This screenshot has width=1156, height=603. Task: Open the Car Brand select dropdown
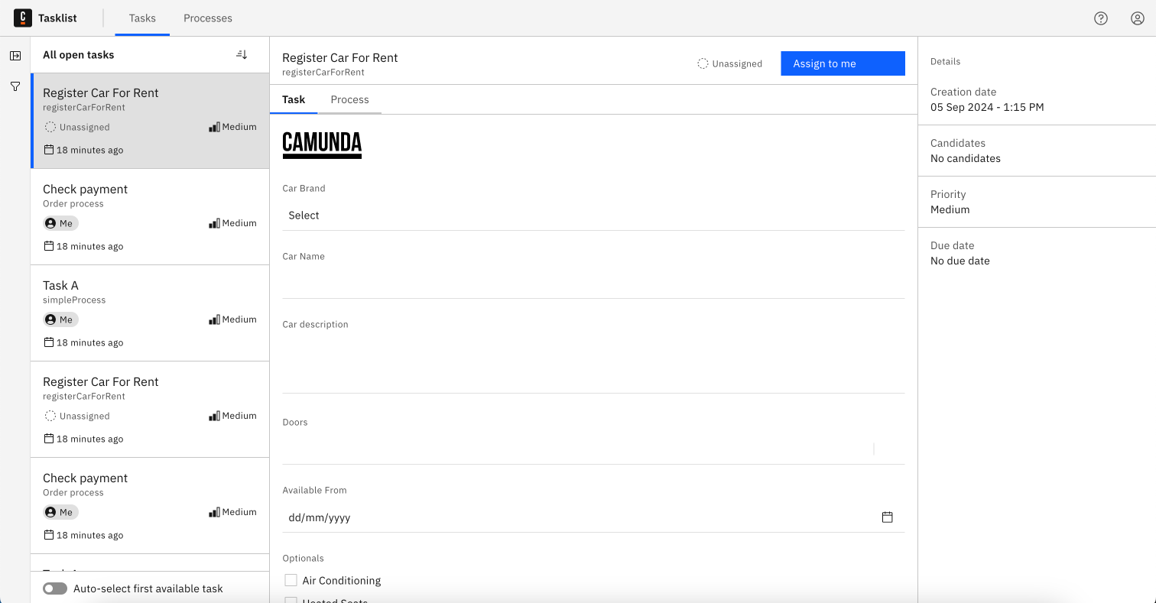click(x=593, y=216)
